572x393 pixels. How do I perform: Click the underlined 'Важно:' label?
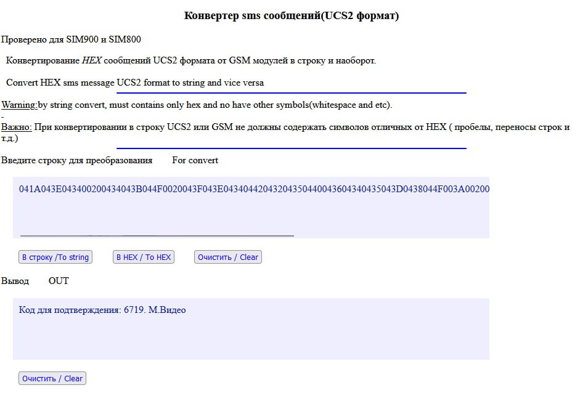pyautogui.click(x=17, y=127)
